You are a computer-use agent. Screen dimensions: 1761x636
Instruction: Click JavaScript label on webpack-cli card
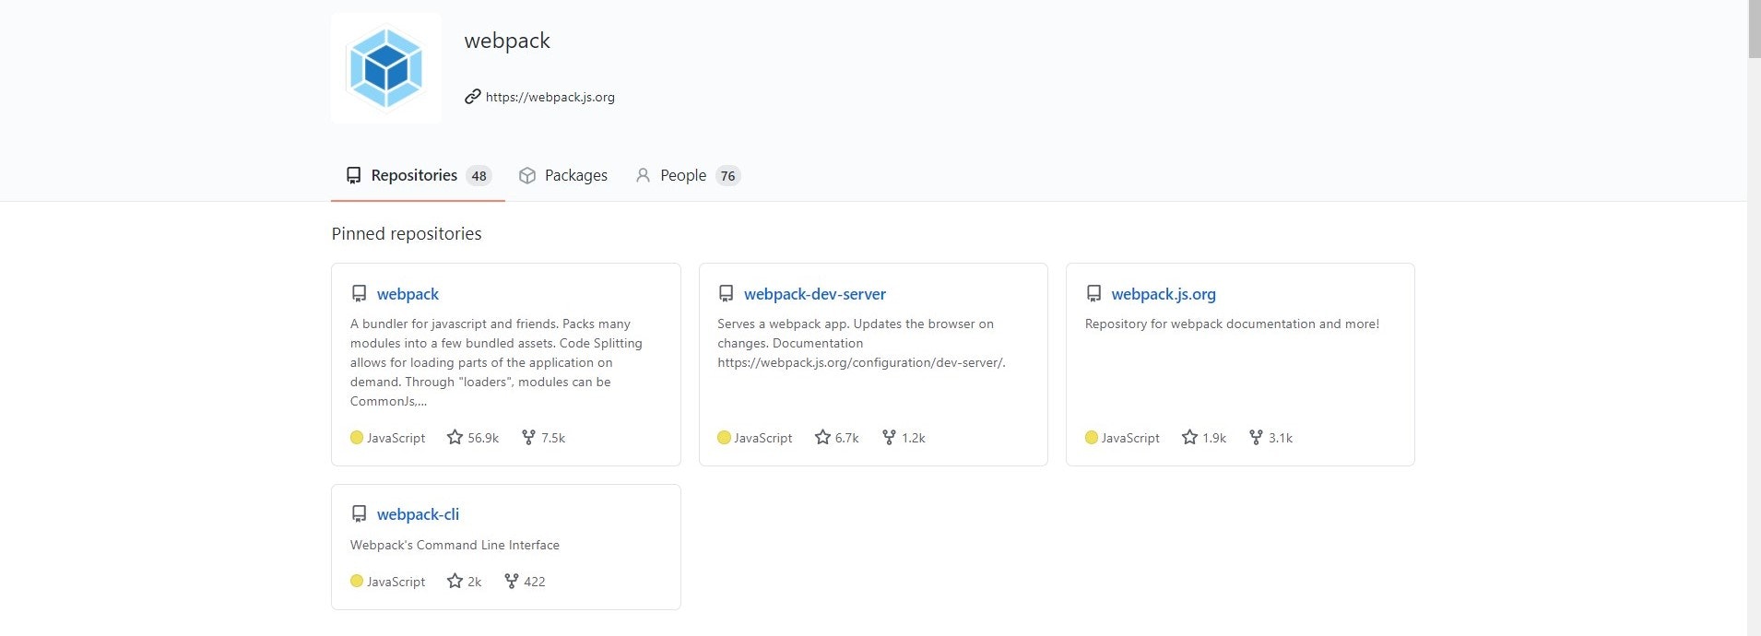click(x=396, y=582)
